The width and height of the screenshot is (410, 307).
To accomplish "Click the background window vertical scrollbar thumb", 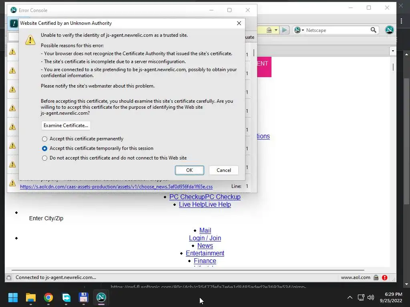I will tap(406, 141).
